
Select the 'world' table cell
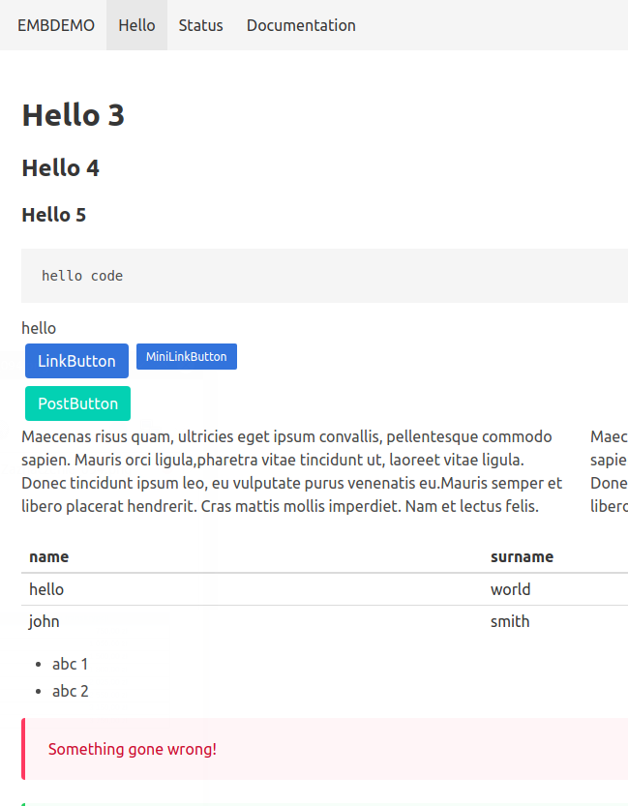click(510, 589)
